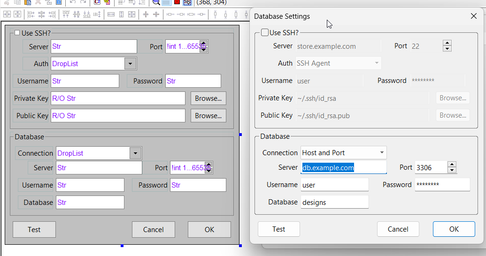Toggle the grid display toolbar icon
This screenshot has height=256, width=486.
pos(167,2)
